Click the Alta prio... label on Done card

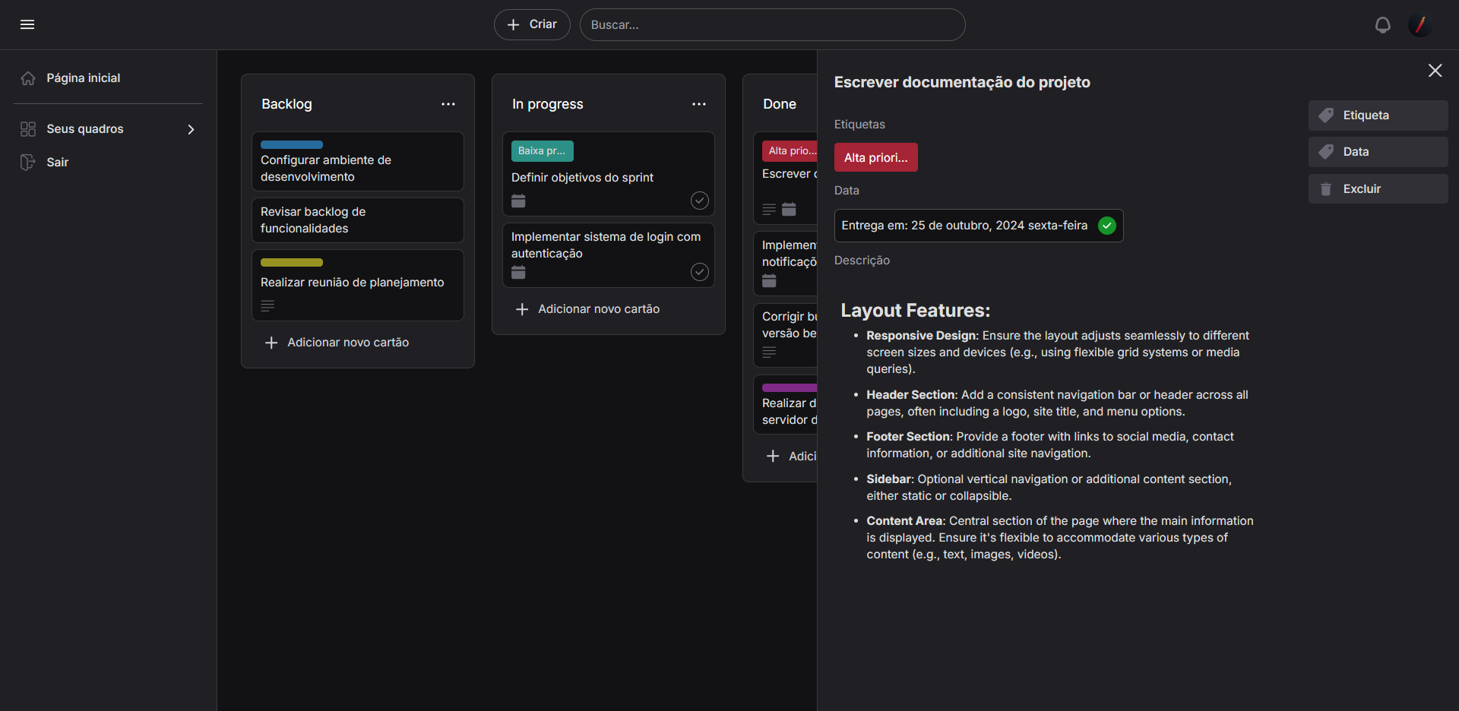point(790,151)
